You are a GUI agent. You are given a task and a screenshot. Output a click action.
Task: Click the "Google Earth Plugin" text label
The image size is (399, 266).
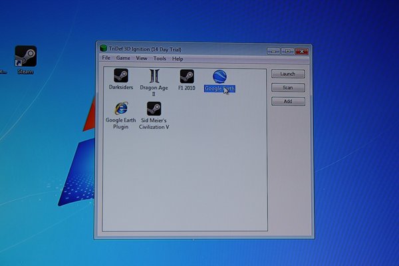click(120, 123)
